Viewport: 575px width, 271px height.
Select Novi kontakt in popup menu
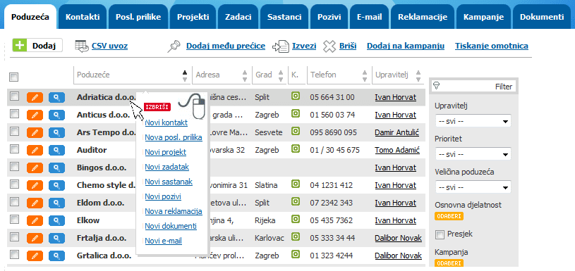click(x=166, y=123)
